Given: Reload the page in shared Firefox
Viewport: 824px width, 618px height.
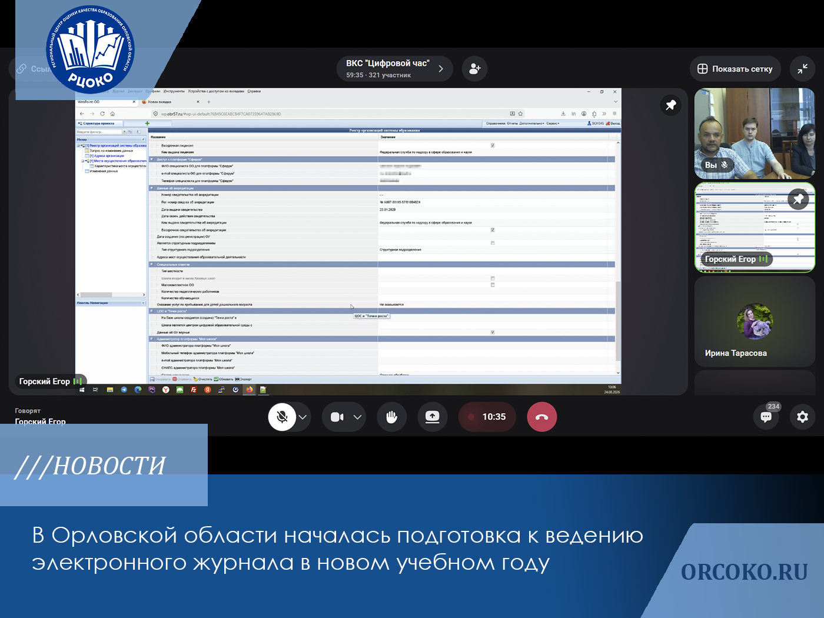Looking at the screenshot, I should (102, 114).
